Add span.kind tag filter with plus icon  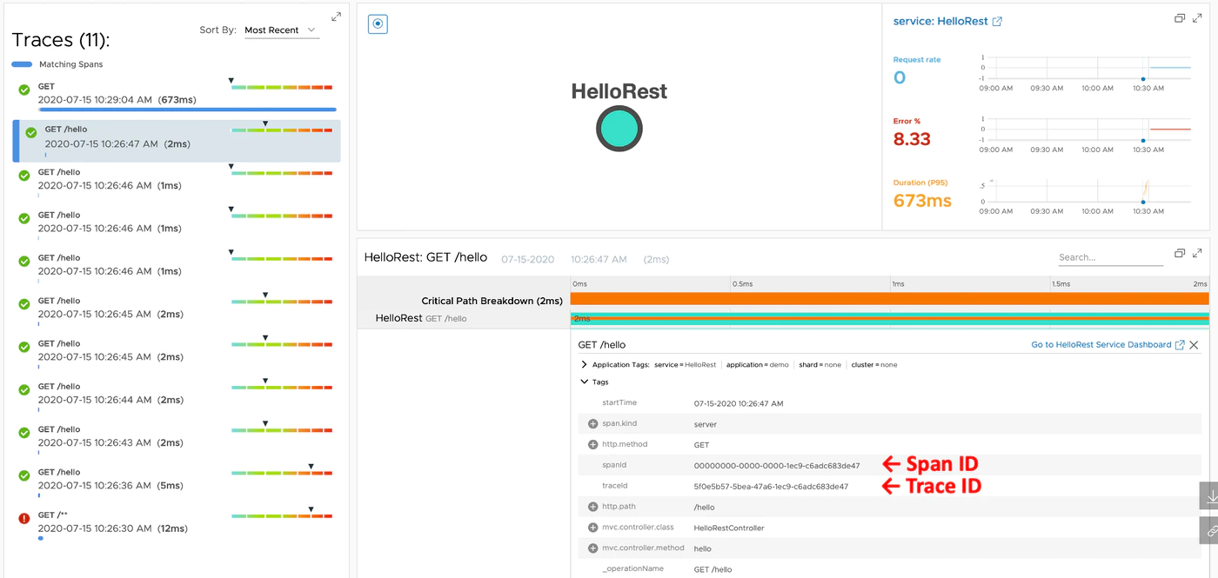(592, 424)
